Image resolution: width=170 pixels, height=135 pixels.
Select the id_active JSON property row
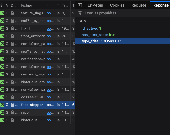tap(123, 28)
